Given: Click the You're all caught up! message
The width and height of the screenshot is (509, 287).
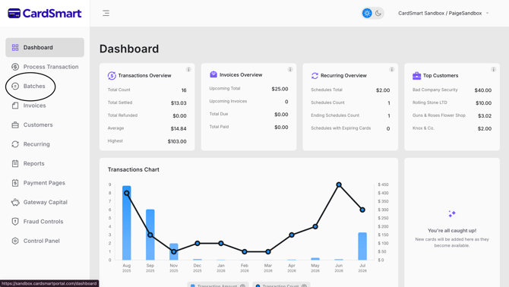Looking at the screenshot, I should click(x=452, y=231).
